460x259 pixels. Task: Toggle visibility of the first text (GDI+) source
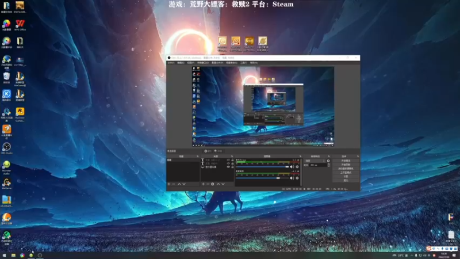pos(228,160)
